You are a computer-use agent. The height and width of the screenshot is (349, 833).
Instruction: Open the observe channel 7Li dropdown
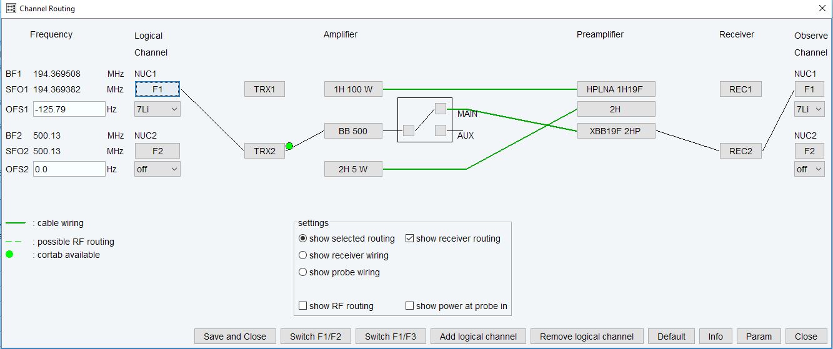(809, 109)
